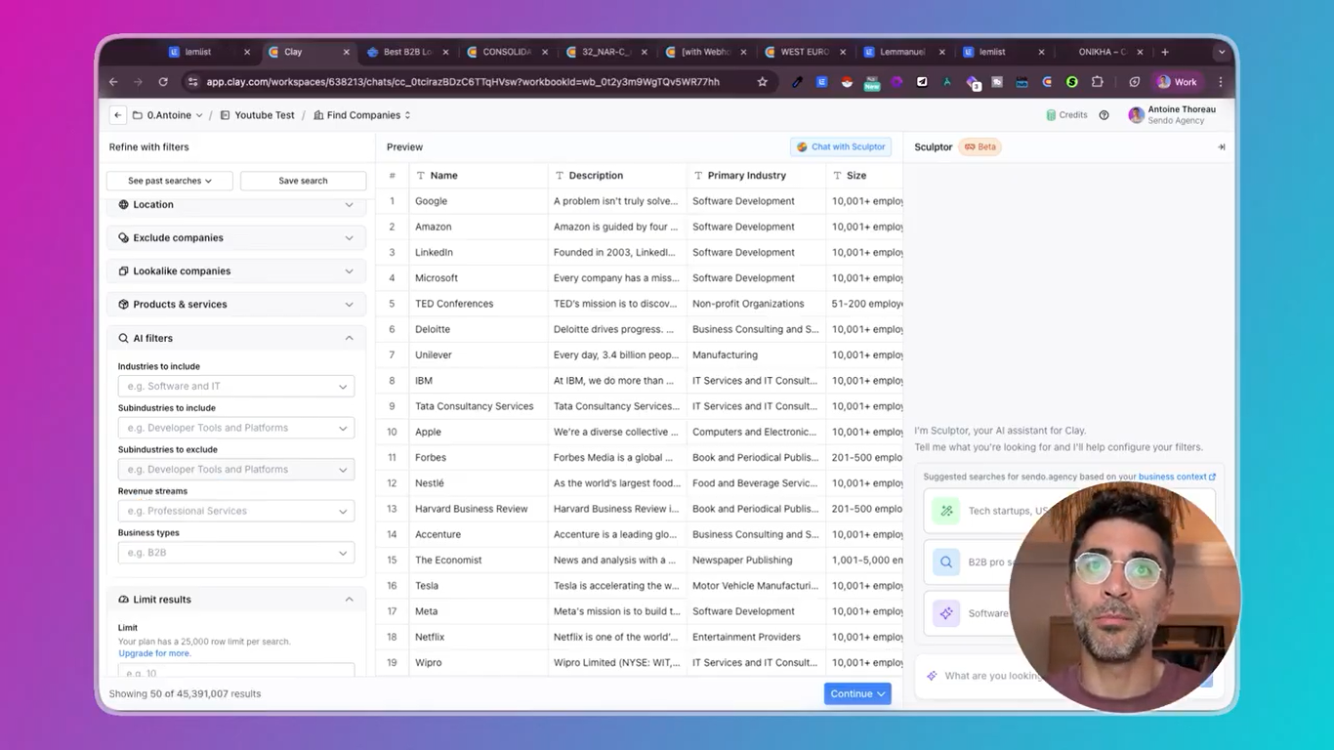Expand the Lookalike companies section

tap(349, 271)
